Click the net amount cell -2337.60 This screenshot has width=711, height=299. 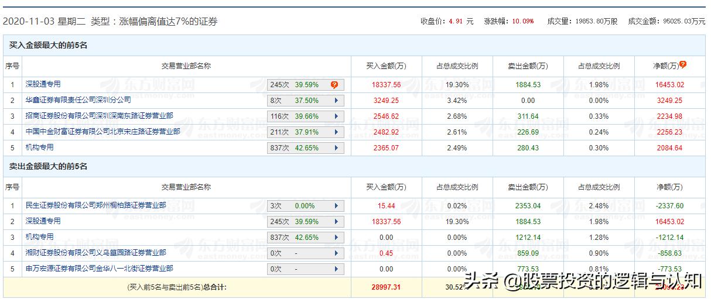(669, 206)
